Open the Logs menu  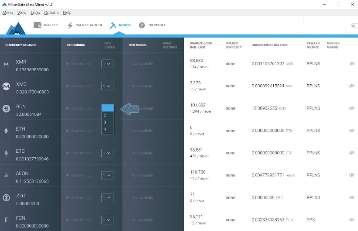(x=35, y=13)
